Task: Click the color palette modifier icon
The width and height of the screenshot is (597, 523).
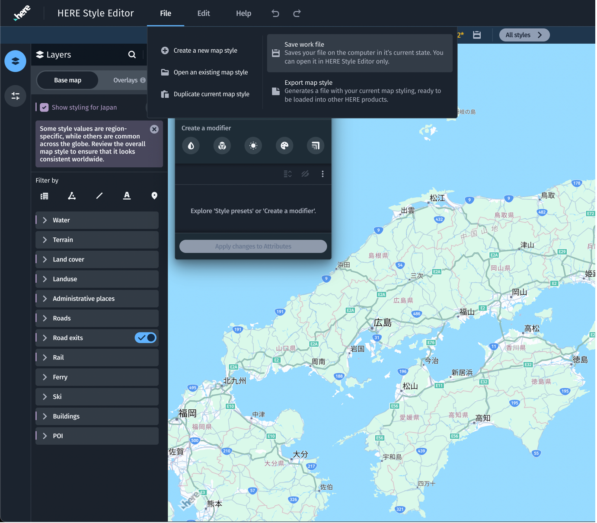Action: point(284,146)
